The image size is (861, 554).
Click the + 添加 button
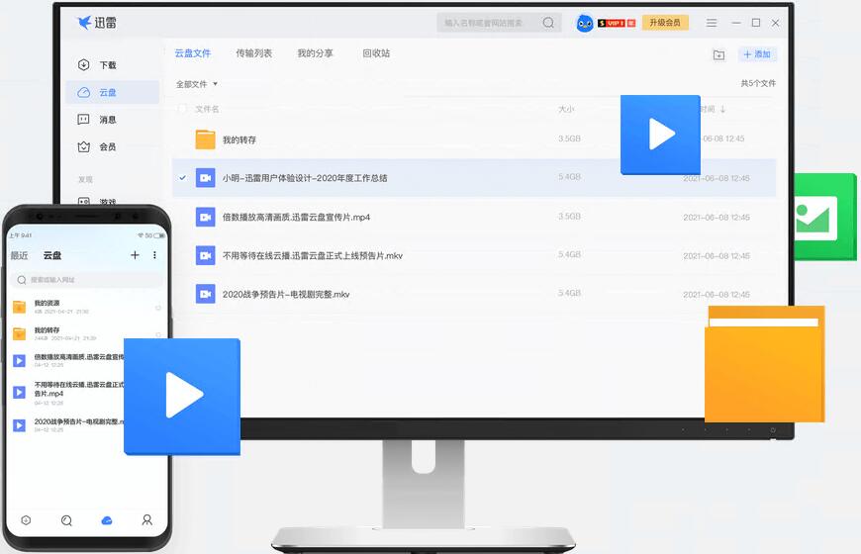pos(757,54)
